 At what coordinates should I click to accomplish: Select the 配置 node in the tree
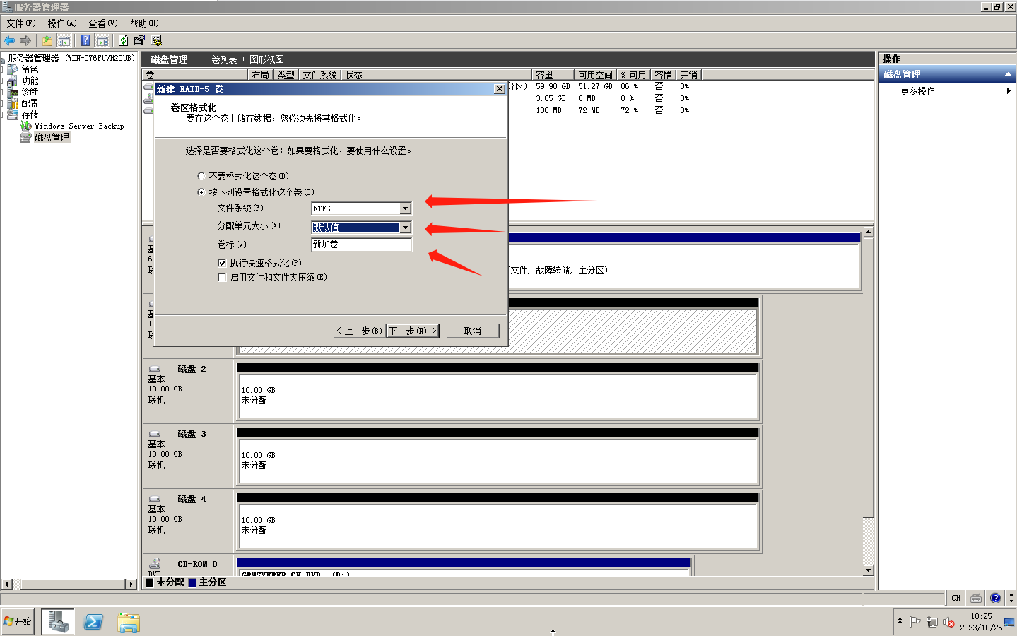click(x=30, y=103)
